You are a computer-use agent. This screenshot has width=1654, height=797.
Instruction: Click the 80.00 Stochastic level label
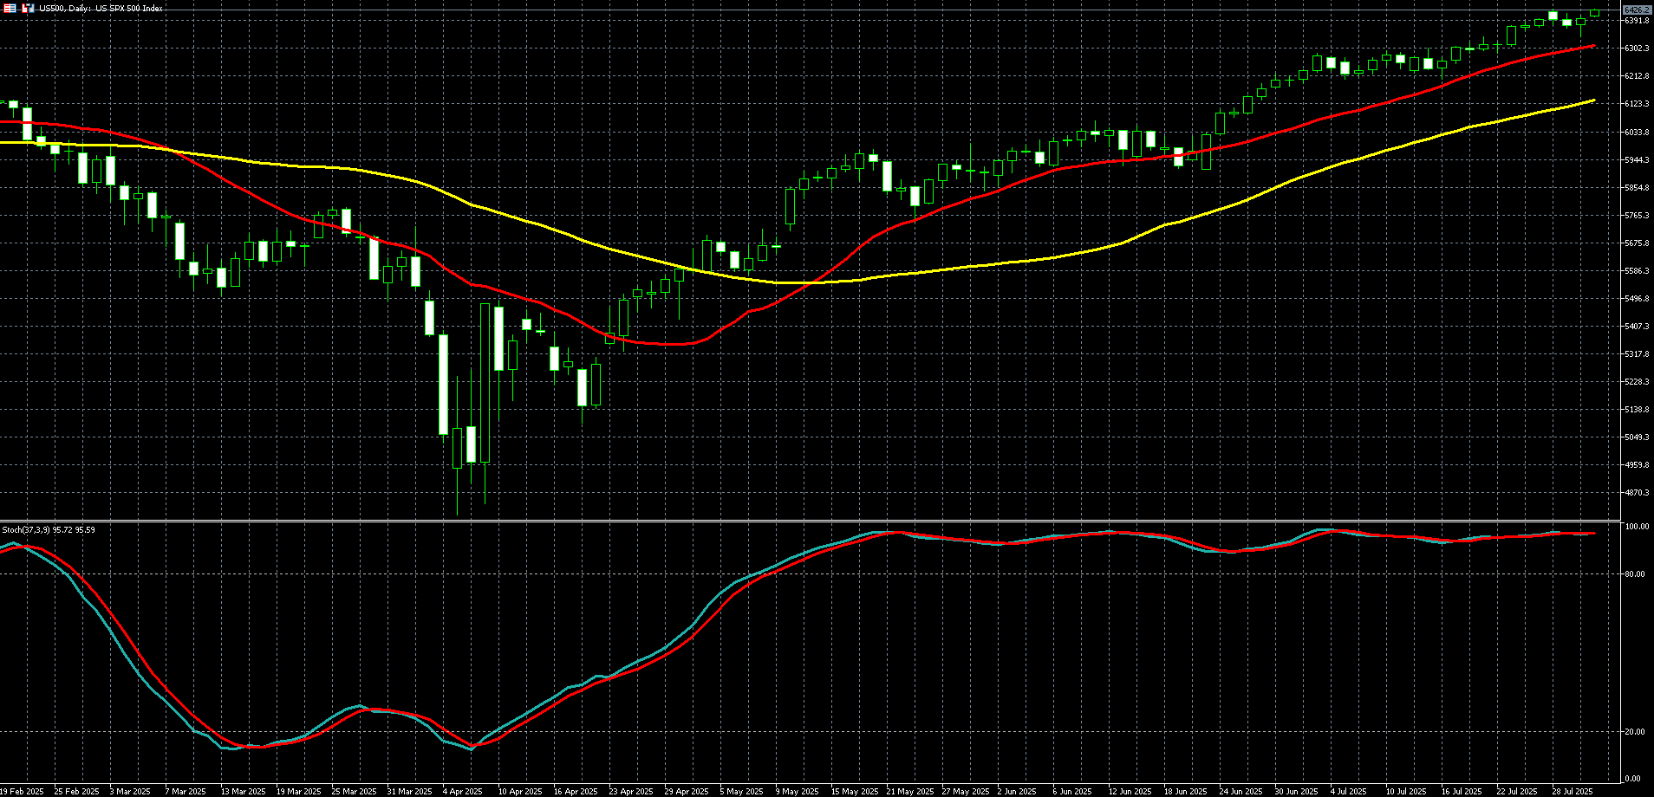[x=1635, y=573]
